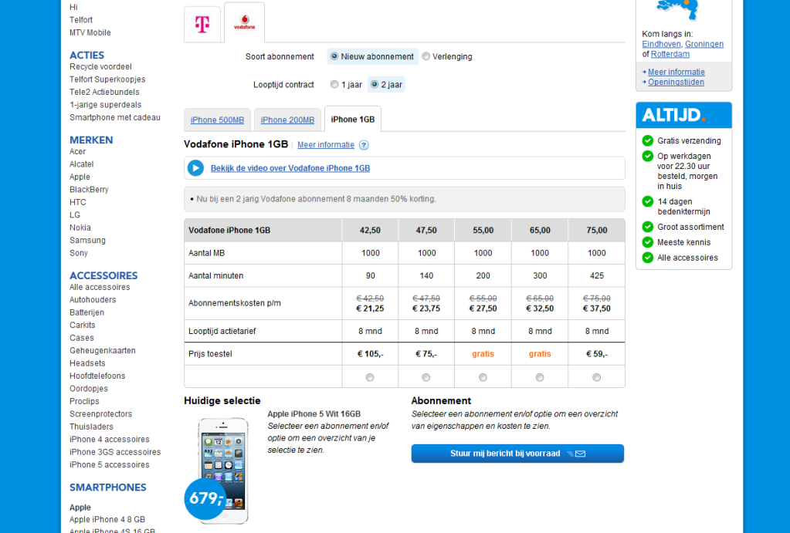Switch to the iPhone 200MB tab

(x=287, y=120)
